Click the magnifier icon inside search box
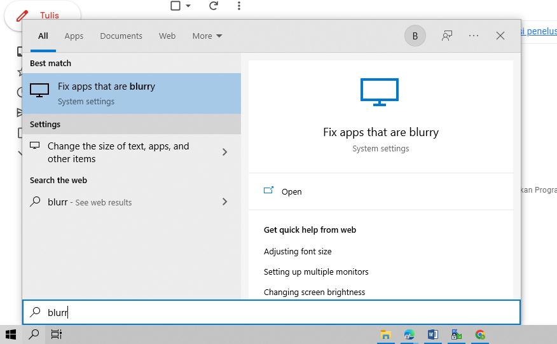Screen dimensions: 557x344 [x=35, y=312]
